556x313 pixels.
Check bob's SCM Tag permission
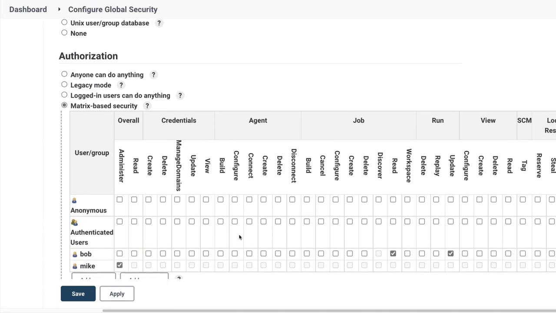pyautogui.click(x=523, y=253)
